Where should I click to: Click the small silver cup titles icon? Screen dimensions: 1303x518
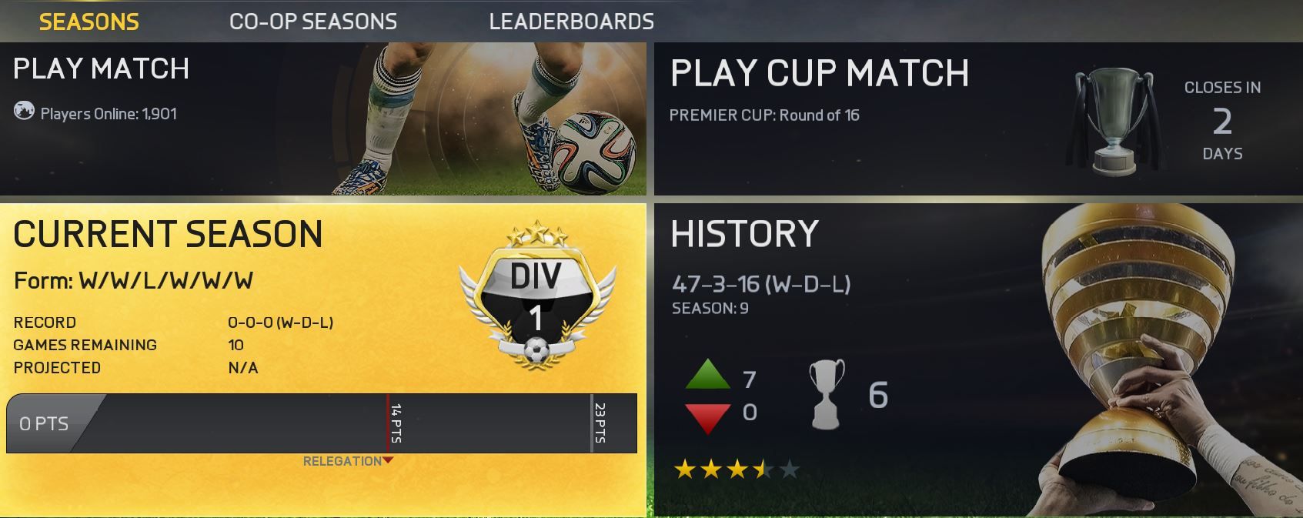tap(827, 393)
